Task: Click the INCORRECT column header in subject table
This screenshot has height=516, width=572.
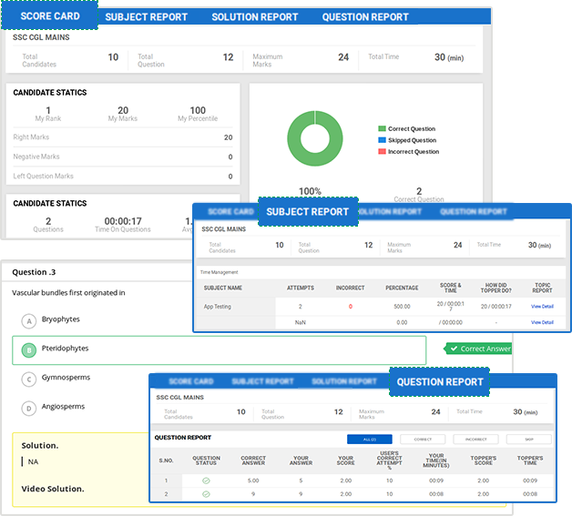Action: tap(350, 288)
